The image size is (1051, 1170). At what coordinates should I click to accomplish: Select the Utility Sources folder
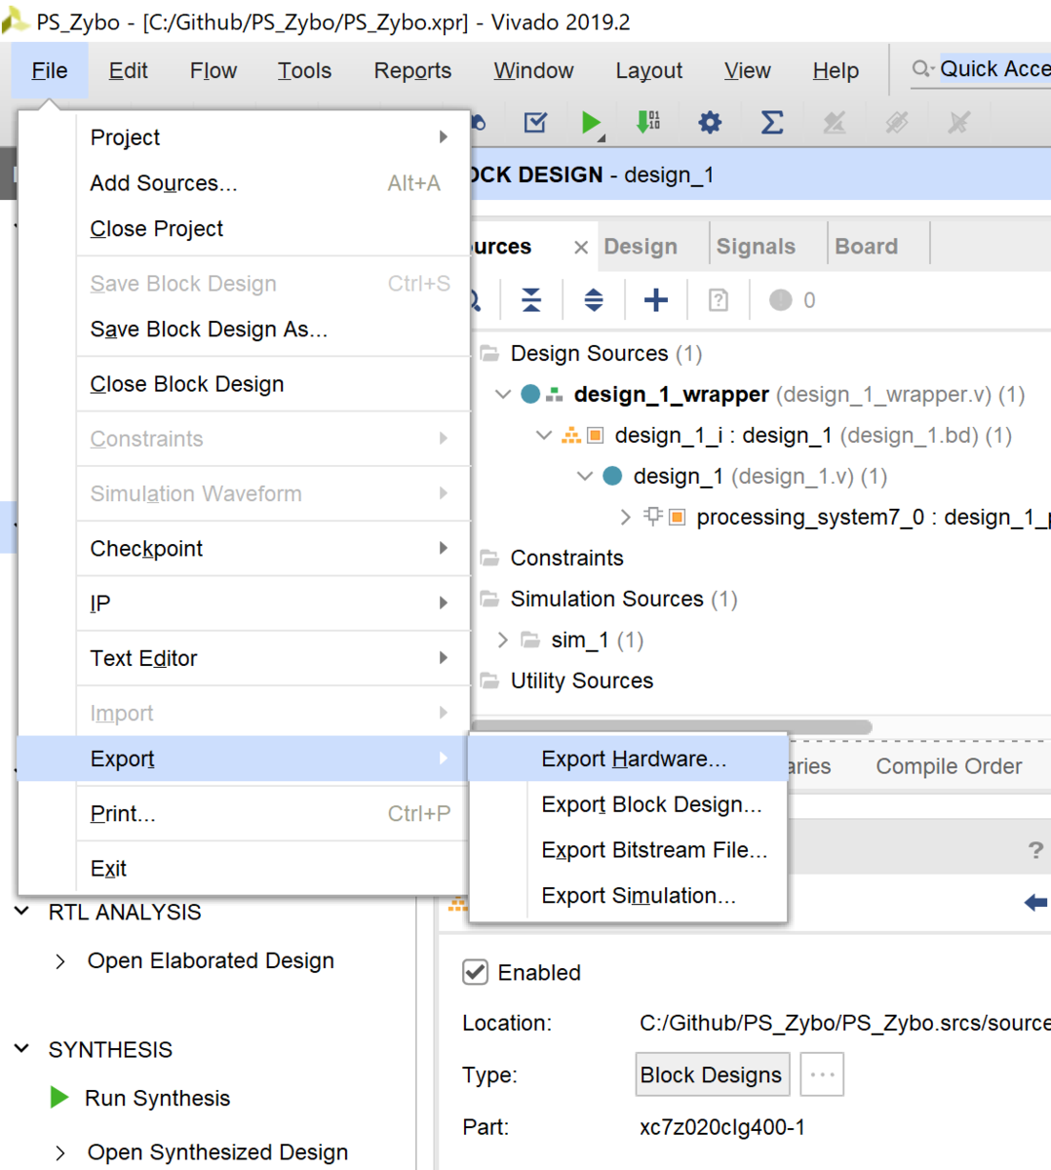[581, 681]
